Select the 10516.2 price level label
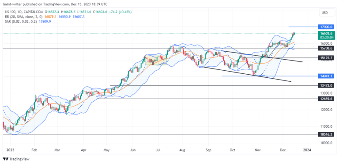The width and height of the screenshot is (339, 164). click(326, 134)
